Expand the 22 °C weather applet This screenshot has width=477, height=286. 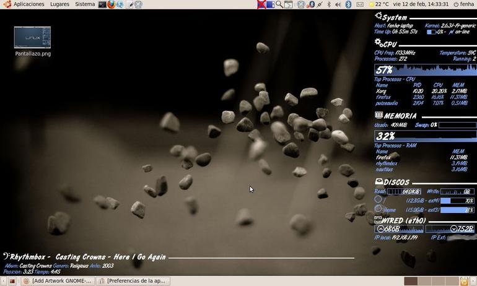tap(379, 4)
